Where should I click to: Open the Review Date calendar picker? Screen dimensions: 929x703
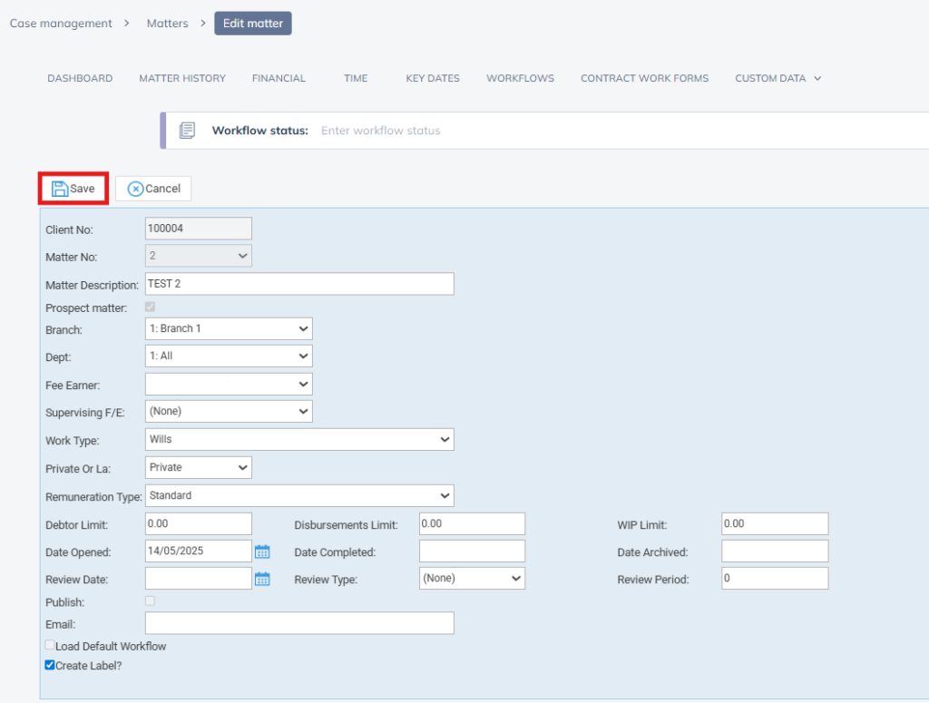coord(262,579)
